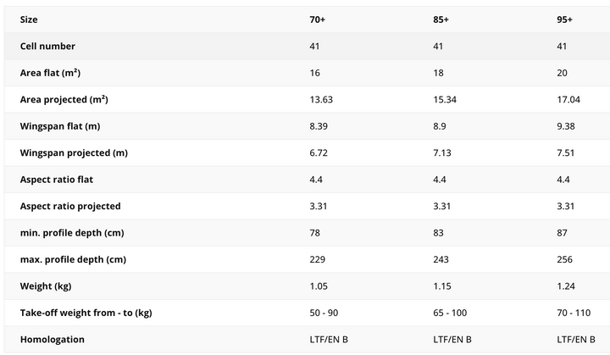Click the 9.38 wingspan flat value
Screen dimensions: 610x355
point(566,126)
